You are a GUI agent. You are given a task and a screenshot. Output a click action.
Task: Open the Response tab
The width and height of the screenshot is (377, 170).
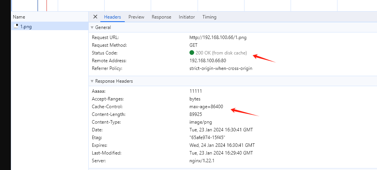click(161, 17)
